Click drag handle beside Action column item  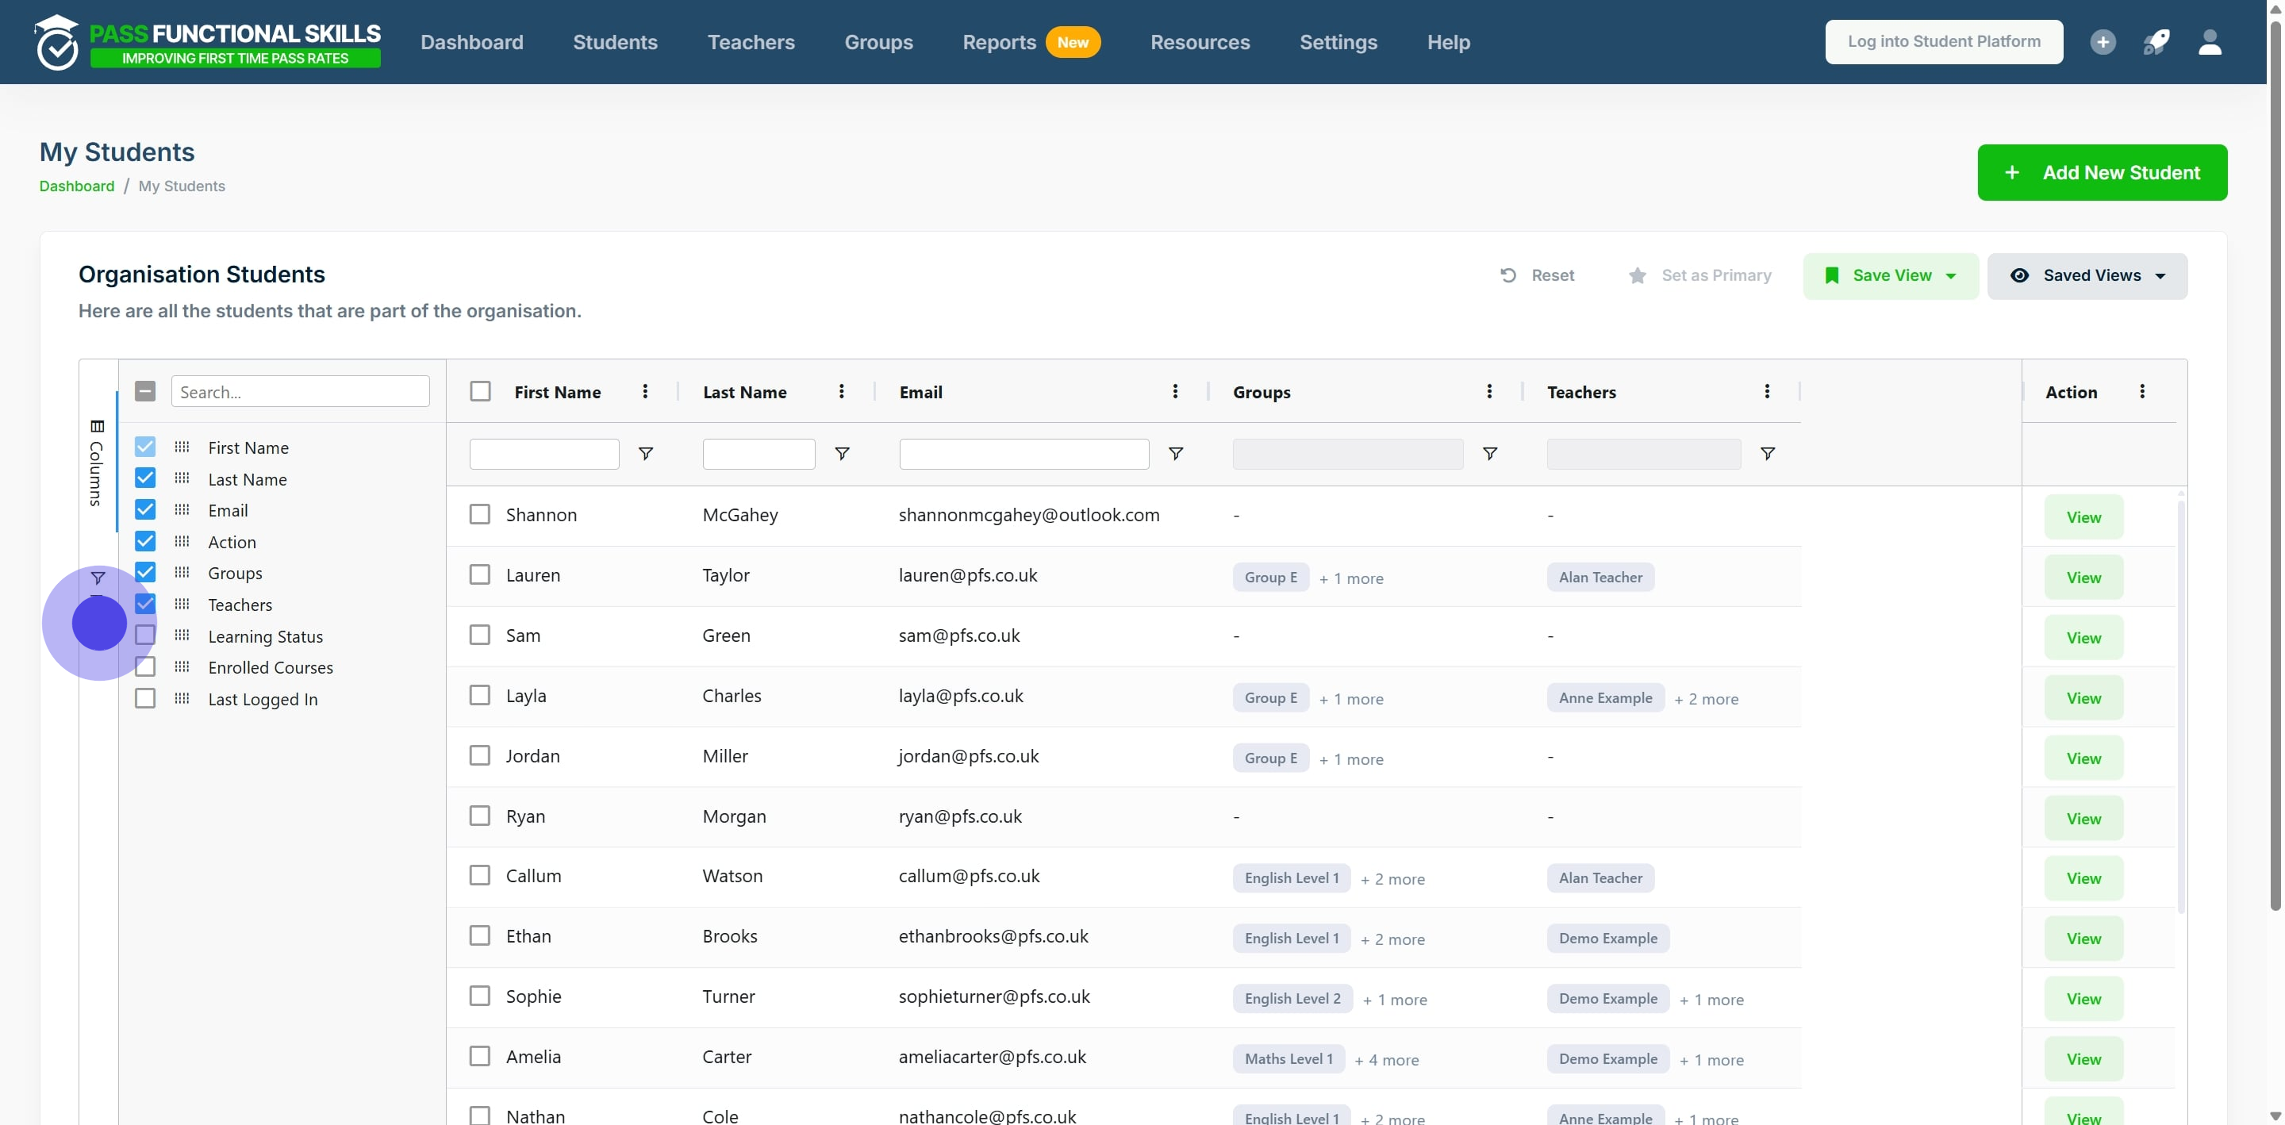click(x=182, y=541)
